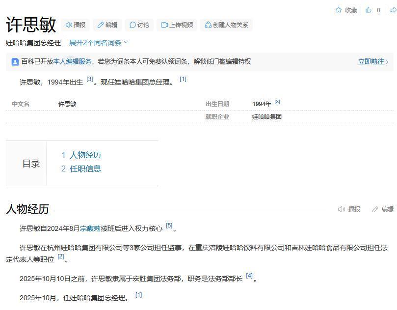397x310 pixels.
Task: Open reference [5] after 进入权力核心
Action: [x=169, y=225]
